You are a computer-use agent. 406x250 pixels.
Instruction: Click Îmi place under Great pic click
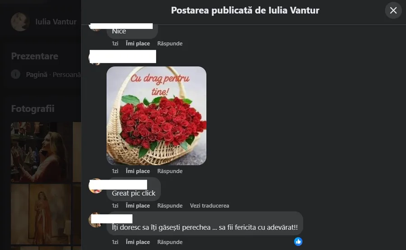(x=138, y=206)
